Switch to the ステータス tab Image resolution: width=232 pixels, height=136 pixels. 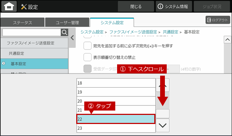click(x=23, y=23)
